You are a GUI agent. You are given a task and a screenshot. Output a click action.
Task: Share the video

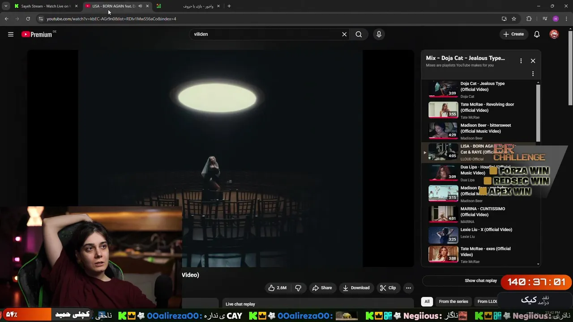(x=322, y=288)
